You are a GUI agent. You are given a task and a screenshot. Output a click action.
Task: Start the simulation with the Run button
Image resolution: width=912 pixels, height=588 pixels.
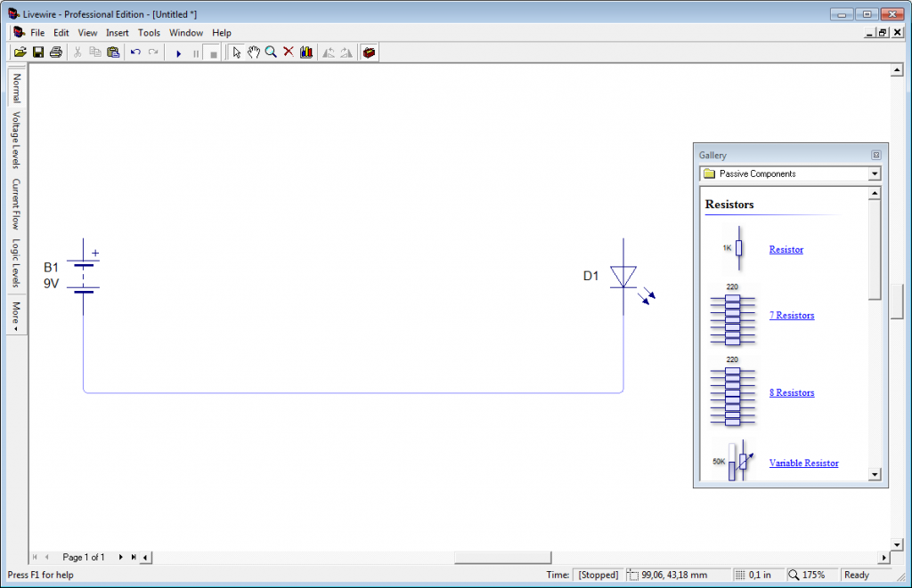[x=179, y=52]
